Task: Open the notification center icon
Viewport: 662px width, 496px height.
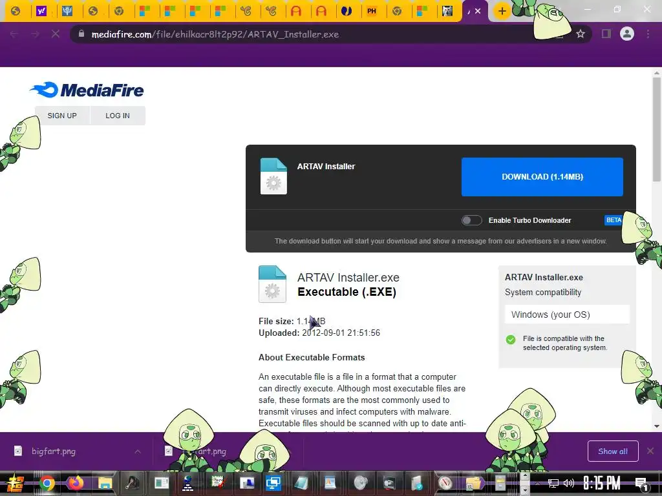Action: point(641,483)
